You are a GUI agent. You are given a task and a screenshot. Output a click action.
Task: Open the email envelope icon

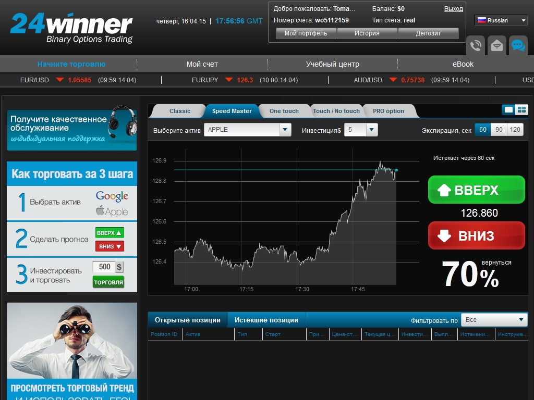coord(497,46)
